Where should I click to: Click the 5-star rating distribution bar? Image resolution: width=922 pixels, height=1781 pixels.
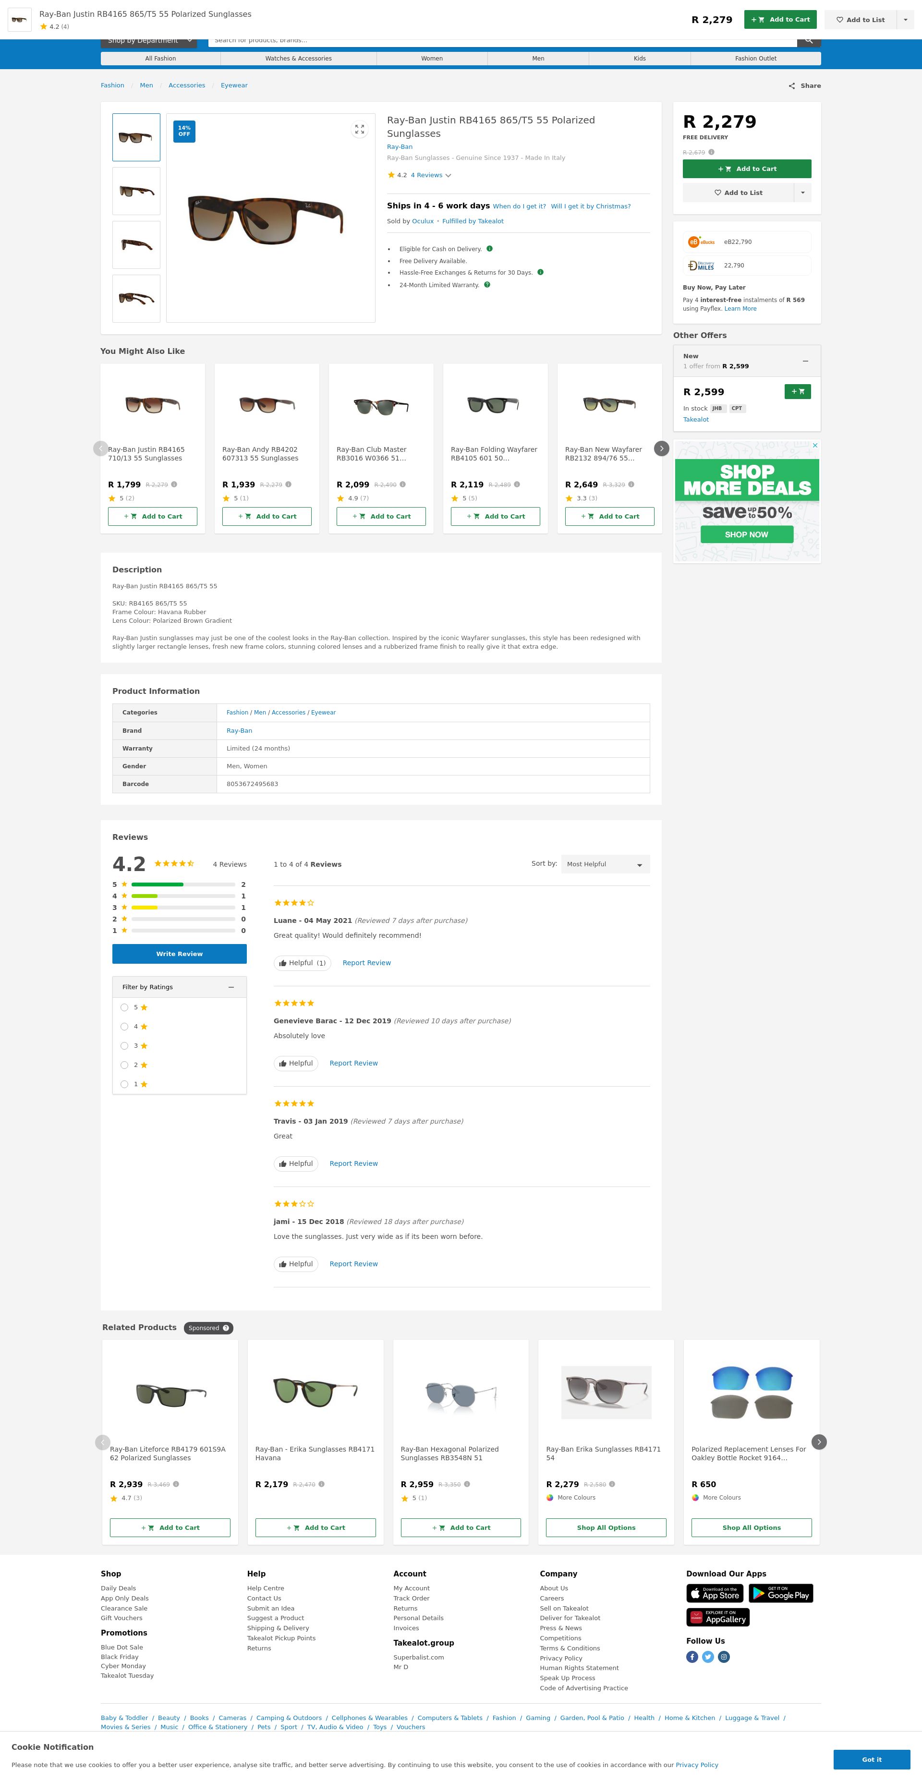tap(183, 885)
